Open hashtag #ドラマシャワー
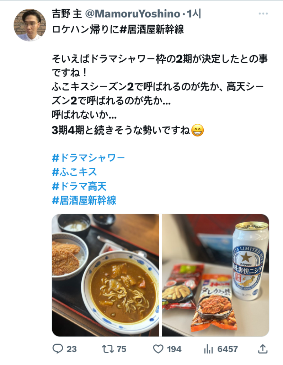 pos(89,158)
